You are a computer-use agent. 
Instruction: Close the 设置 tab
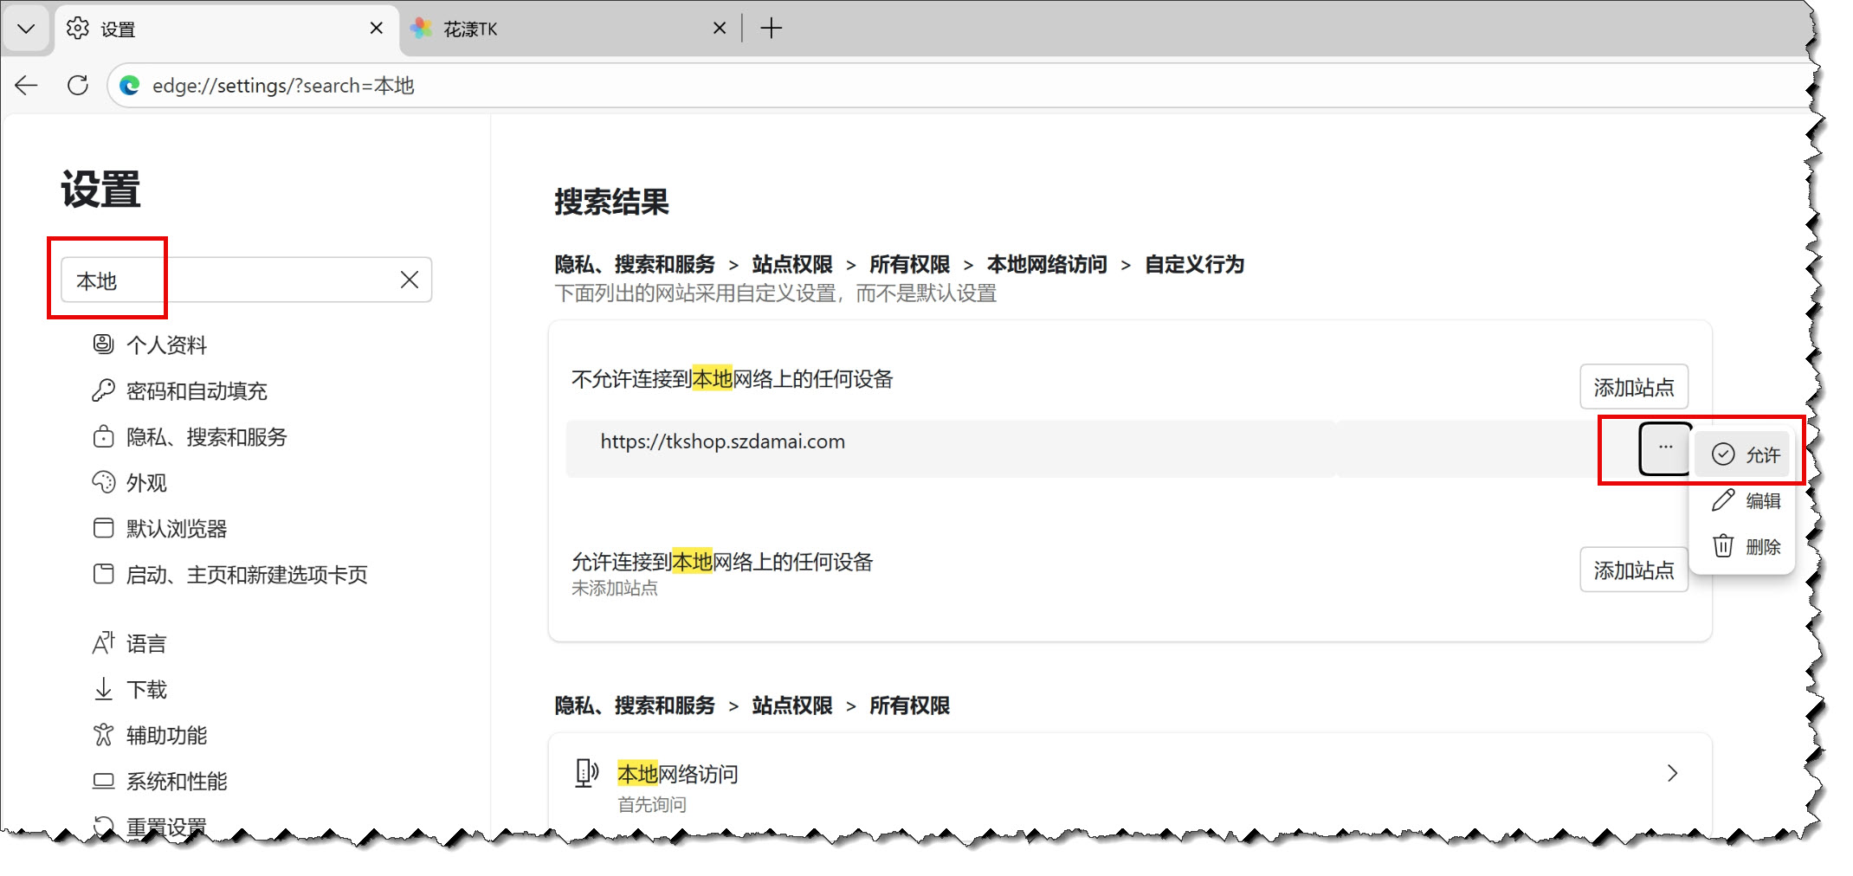376,29
